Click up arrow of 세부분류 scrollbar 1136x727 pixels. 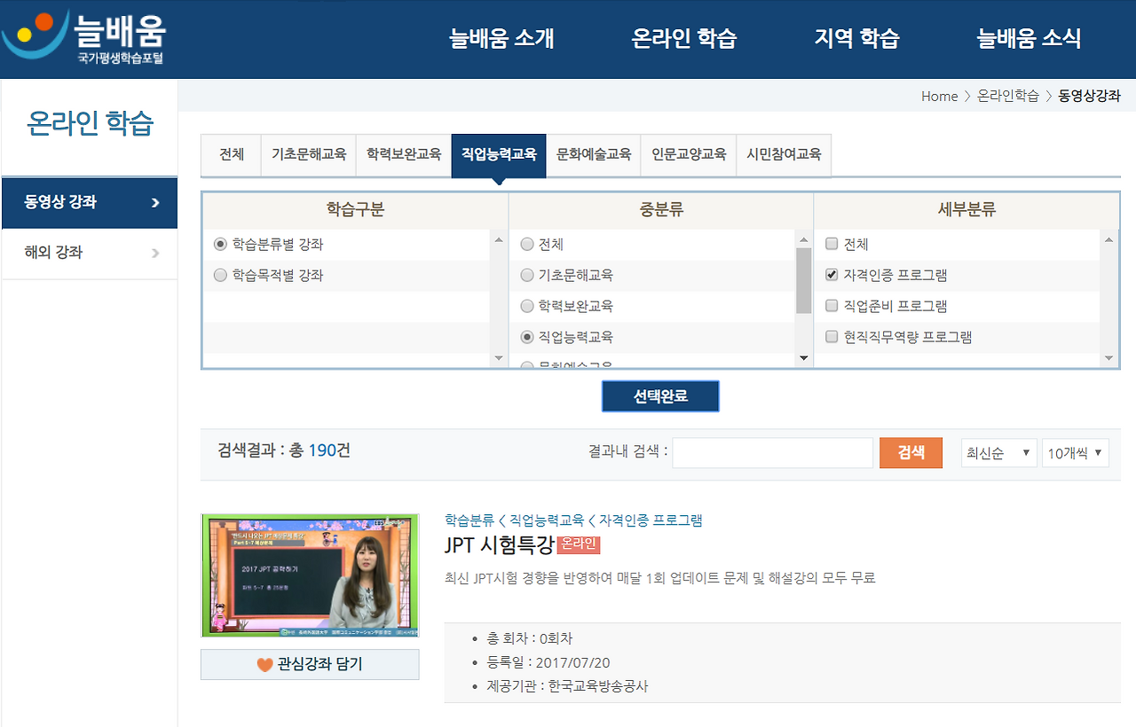(x=1108, y=239)
